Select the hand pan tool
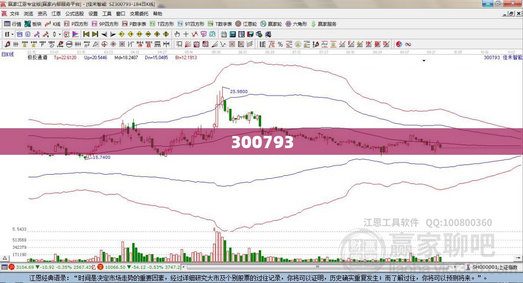This screenshot has width=523, height=283. 177,34
